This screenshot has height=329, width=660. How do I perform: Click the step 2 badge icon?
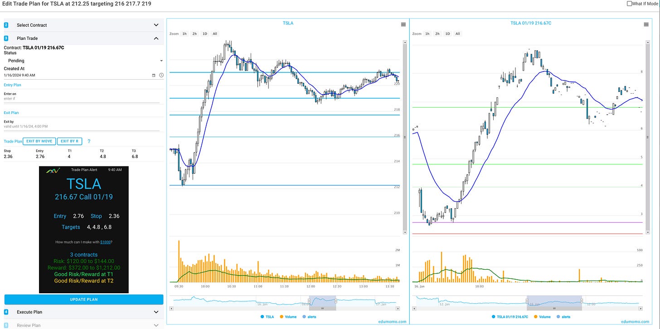[6, 25]
